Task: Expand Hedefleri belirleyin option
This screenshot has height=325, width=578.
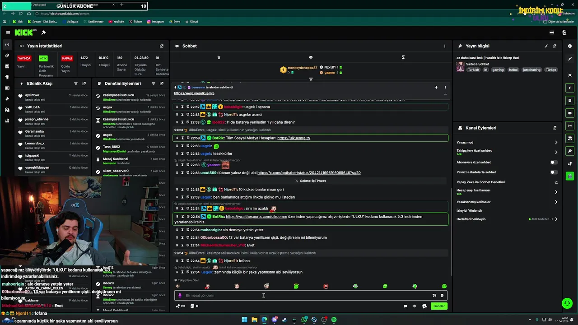Action: click(x=556, y=219)
